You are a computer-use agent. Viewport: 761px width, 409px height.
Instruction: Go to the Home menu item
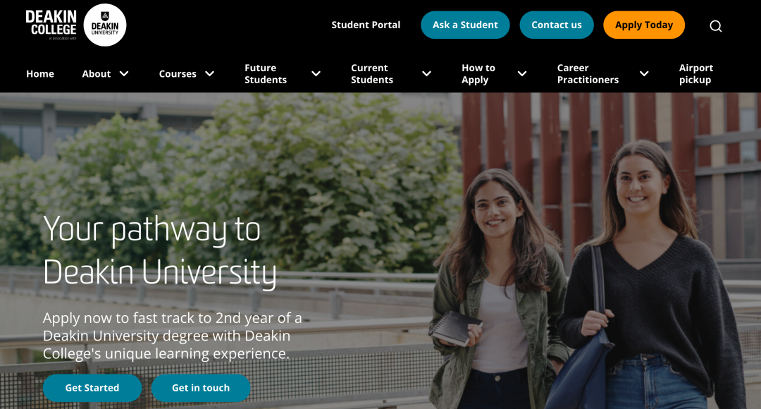click(39, 74)
